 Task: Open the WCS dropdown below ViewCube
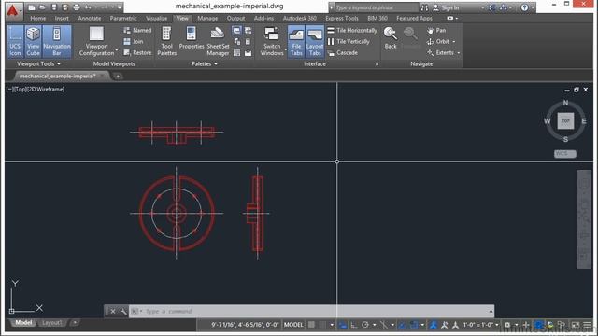coord(564,153)
